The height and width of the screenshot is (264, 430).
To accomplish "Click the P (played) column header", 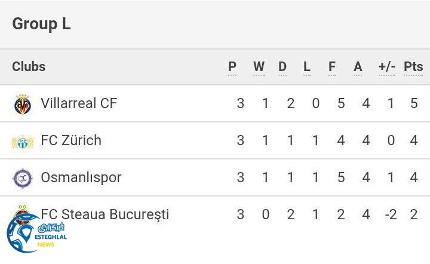I will [x=232, y=67].
